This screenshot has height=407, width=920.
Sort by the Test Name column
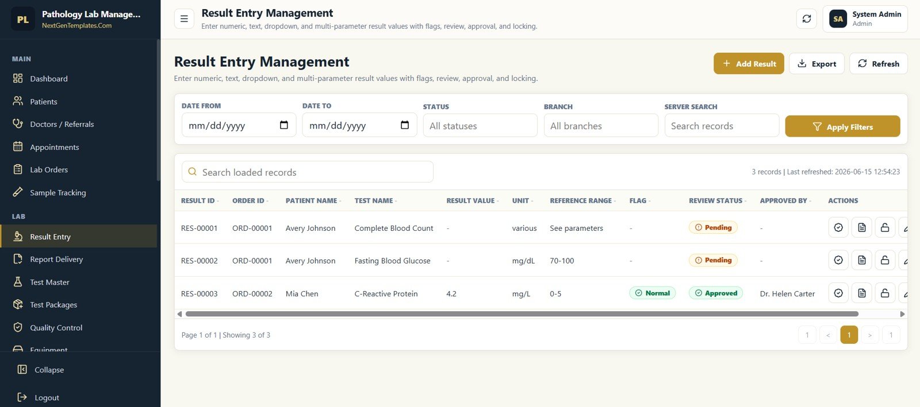click(x=375, y=200)
